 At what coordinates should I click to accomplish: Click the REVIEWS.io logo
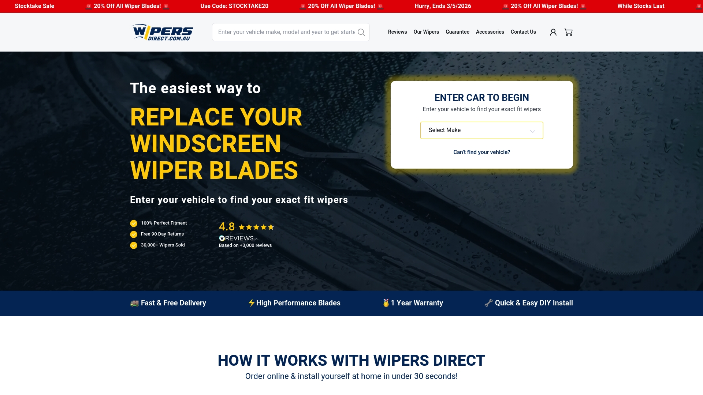pos(238,238)
